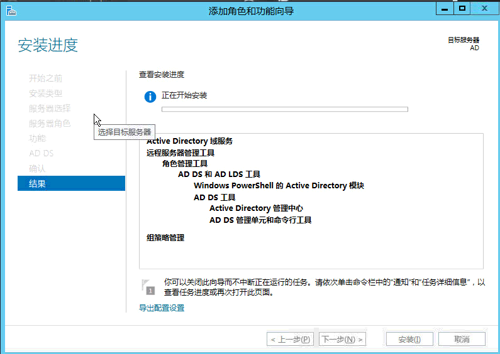The width and height of the screenshot is (500, 354).
Task: Click the wizard icon in the title bar
Action: (11, 10)
